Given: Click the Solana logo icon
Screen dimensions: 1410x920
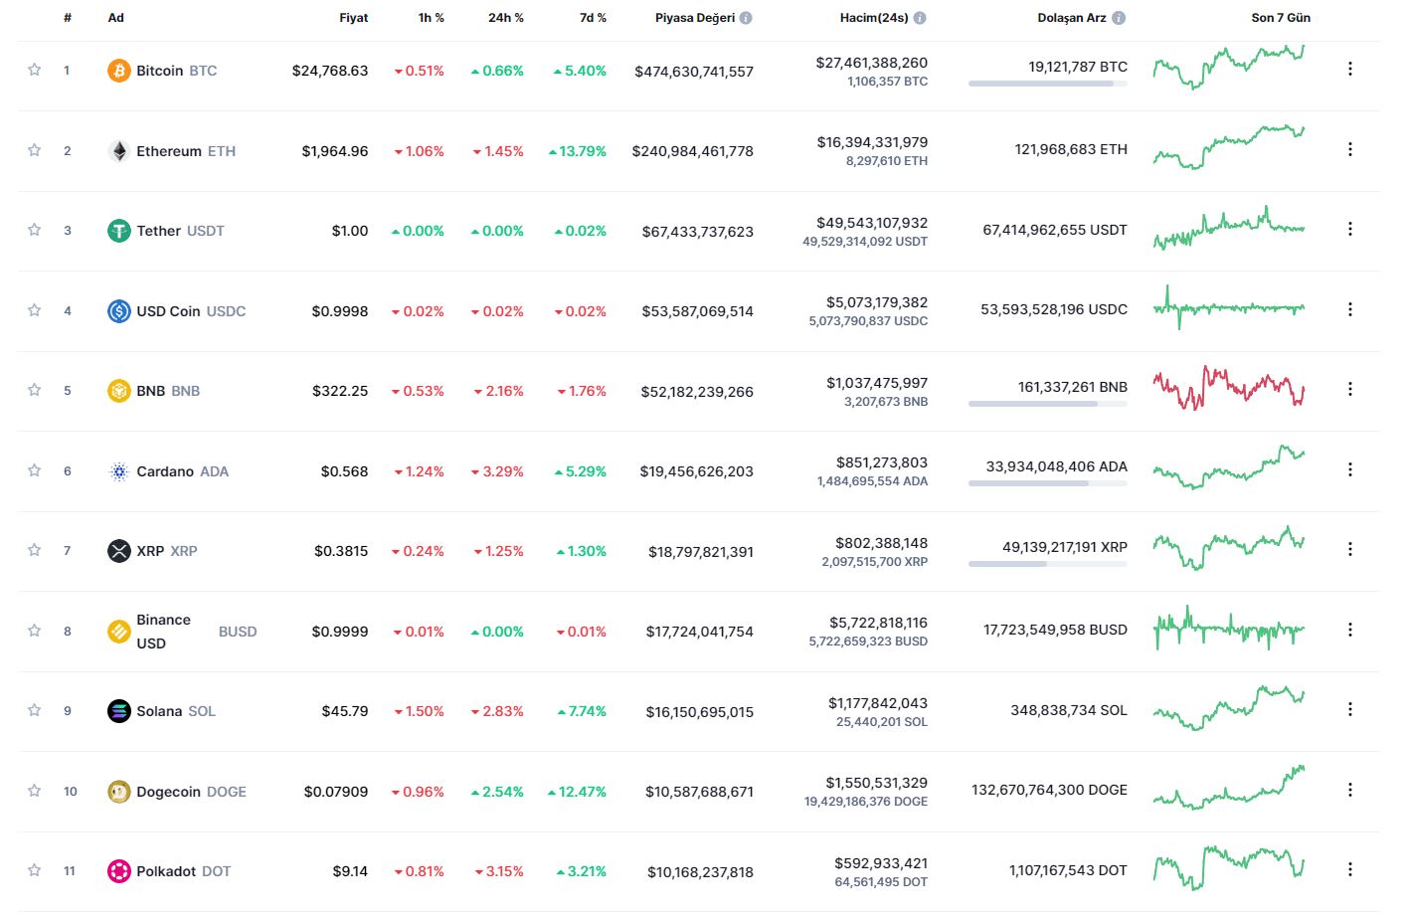Looking at the screenshot, I should click(x=119, y=711).
